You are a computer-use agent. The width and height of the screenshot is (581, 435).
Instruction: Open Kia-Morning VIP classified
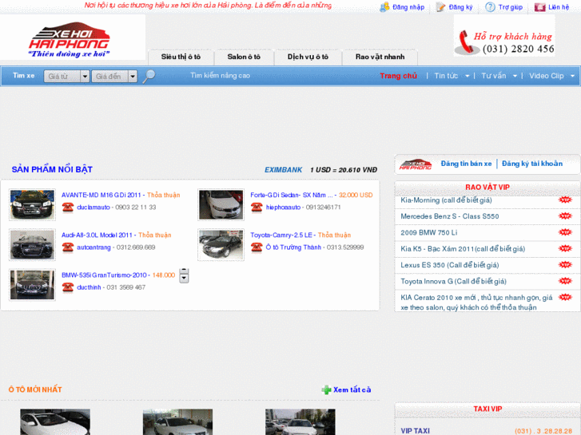[x=446, y=200]
